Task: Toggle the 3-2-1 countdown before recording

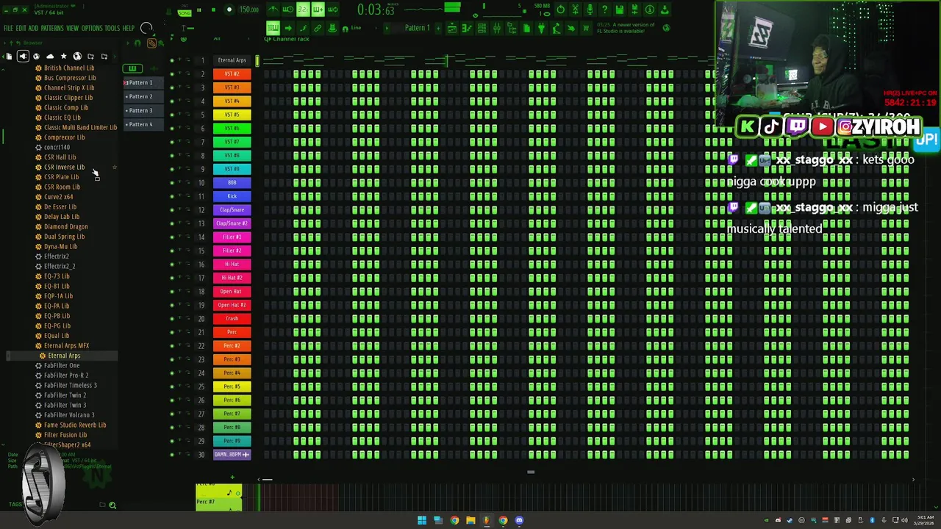Action: [304, 10]
